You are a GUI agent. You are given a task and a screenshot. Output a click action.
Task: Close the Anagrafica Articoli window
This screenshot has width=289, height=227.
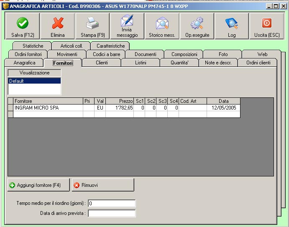click(284, 6)
